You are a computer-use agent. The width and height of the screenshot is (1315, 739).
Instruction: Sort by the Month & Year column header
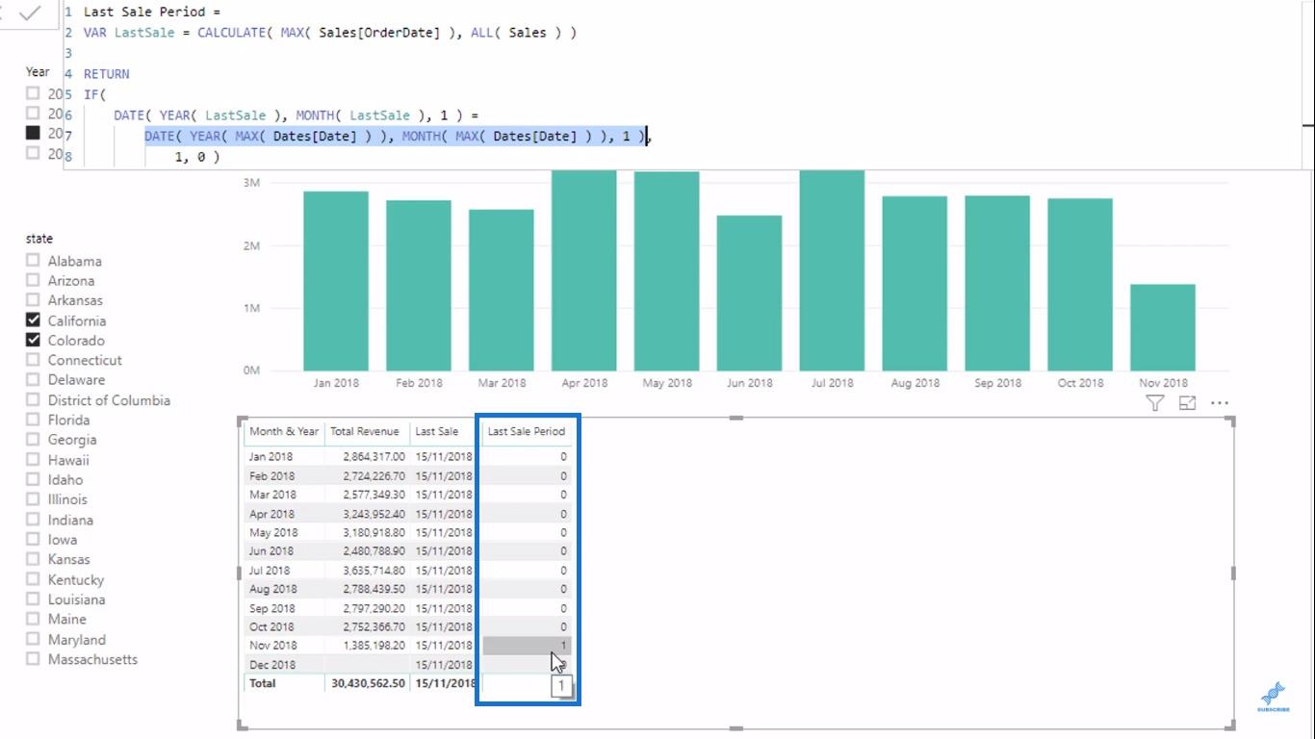pos(283,431)
